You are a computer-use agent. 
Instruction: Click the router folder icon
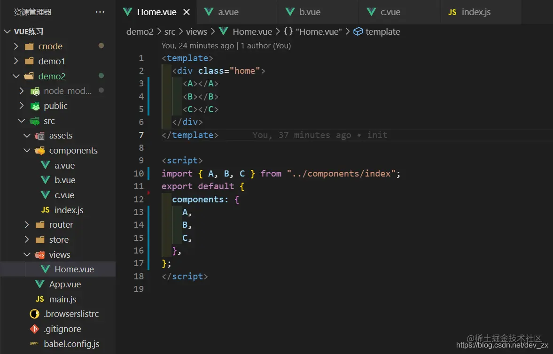coord(40,225)
